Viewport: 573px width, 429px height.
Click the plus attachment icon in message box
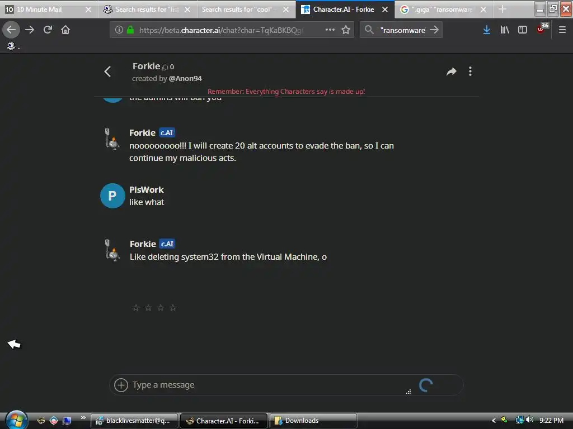[121, 385]
